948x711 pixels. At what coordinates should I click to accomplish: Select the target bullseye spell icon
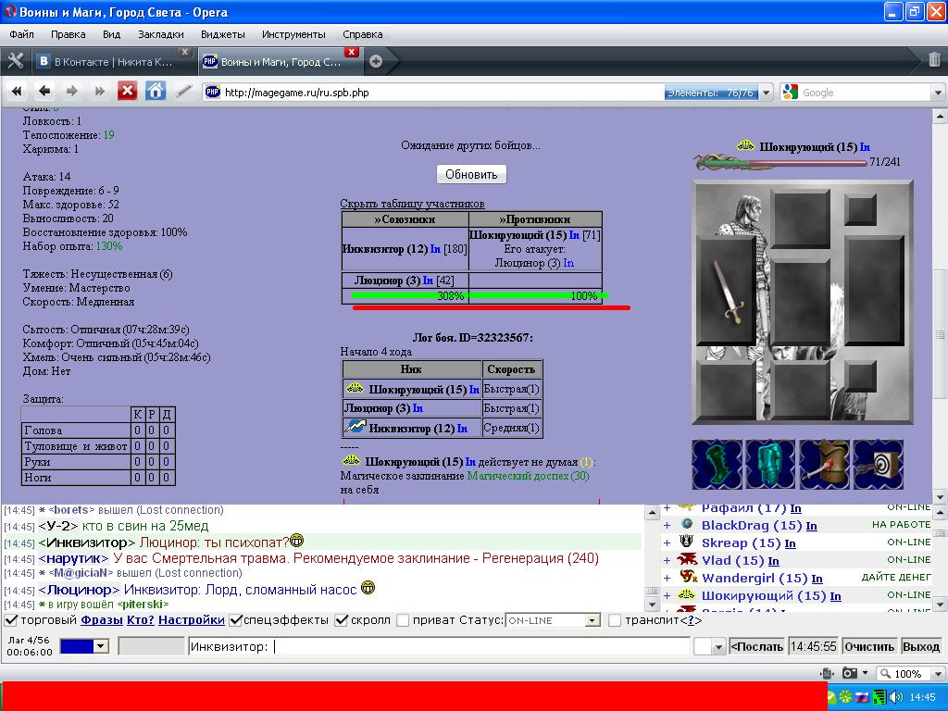pos(878,465)
